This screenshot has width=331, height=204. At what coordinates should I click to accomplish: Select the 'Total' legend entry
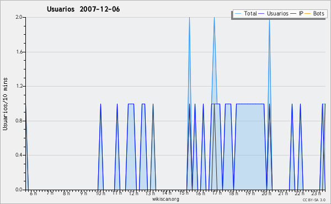tap(245, 13)
